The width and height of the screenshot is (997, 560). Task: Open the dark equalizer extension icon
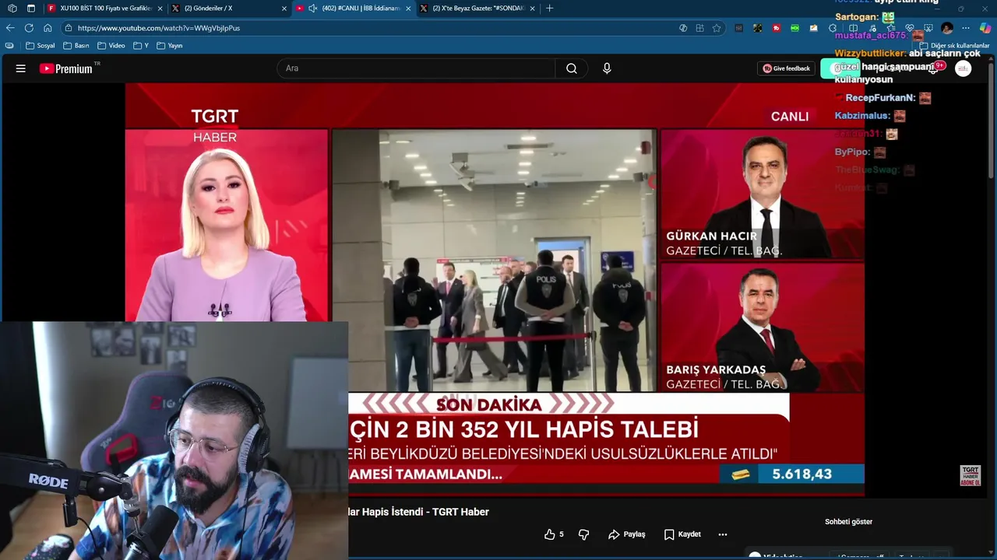pos(738,28)
